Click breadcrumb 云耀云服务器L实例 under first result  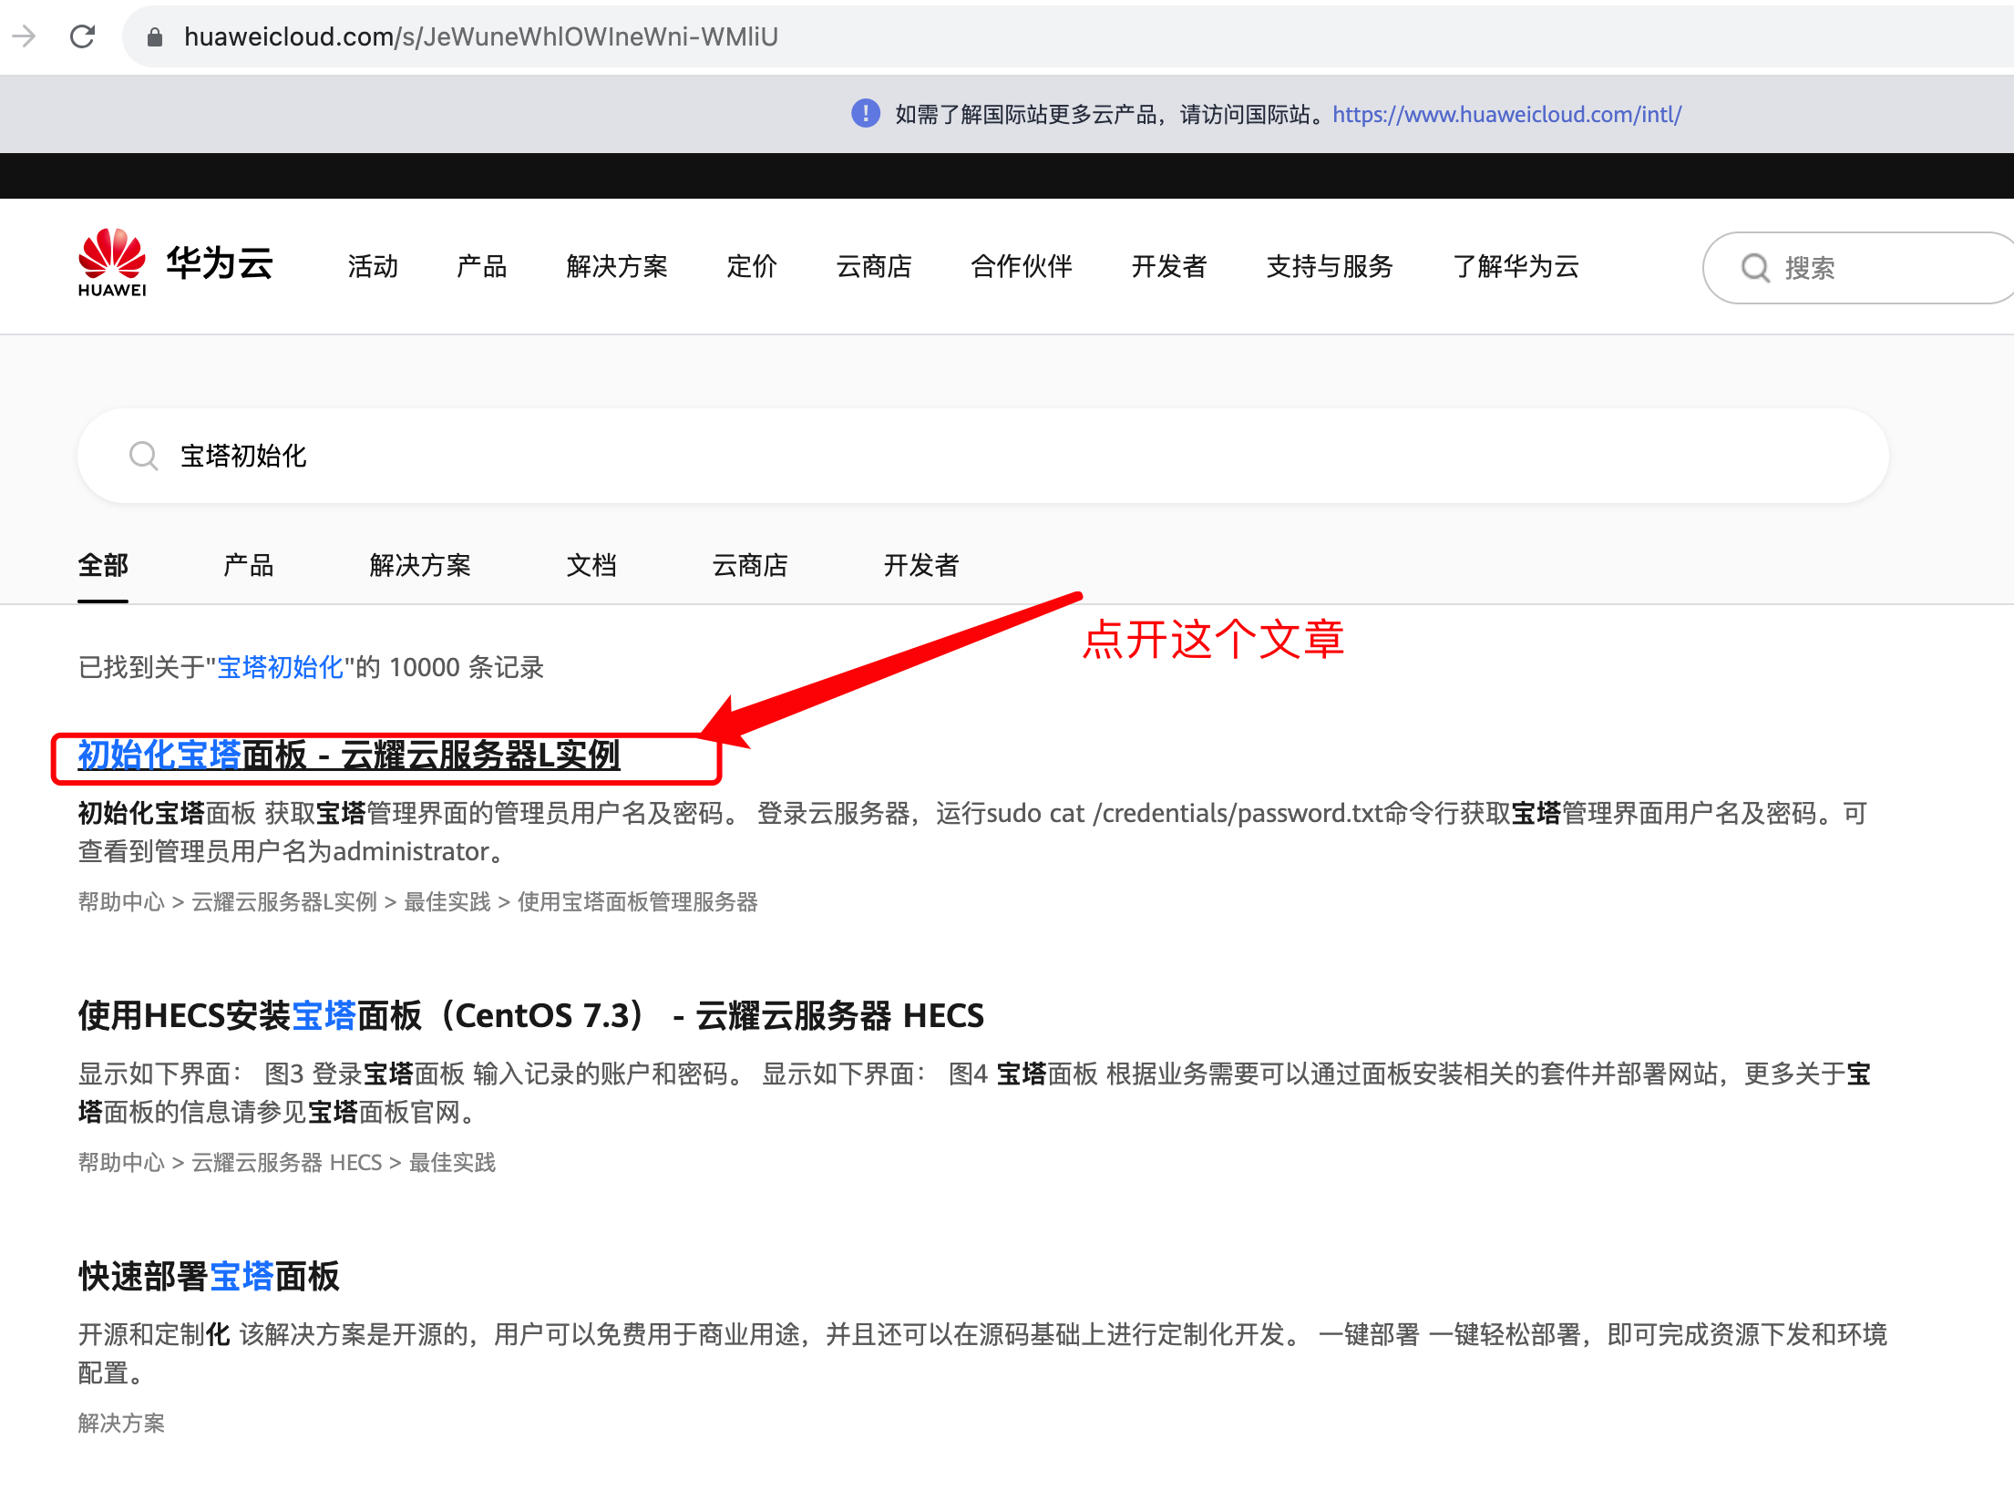[284, 902]
